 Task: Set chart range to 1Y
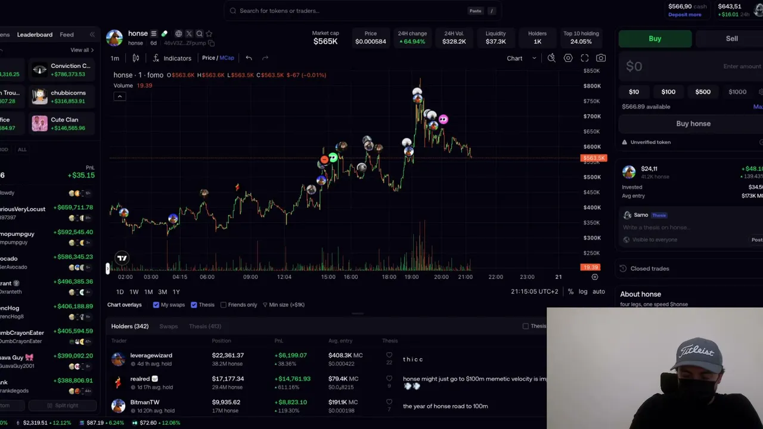click(176, 291)
